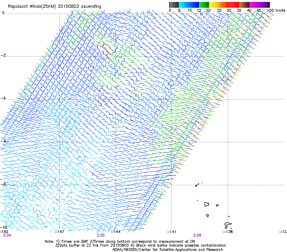Click the '25' legend scale label
This screenshot has width=287, height=252.
coord(219,10)
